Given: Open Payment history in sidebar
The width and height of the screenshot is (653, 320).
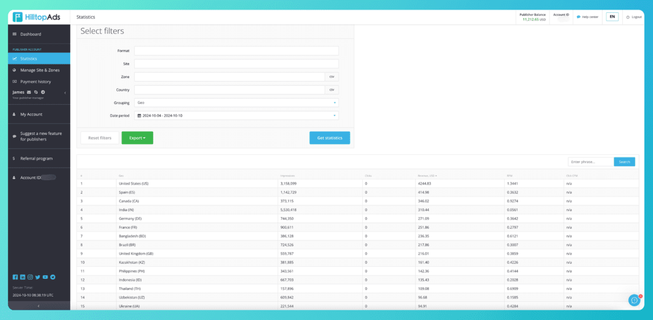Looking at the screenshot, I should click(36, 82).
